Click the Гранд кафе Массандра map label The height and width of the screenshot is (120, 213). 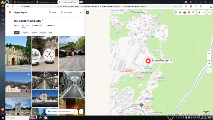point(128,69)
